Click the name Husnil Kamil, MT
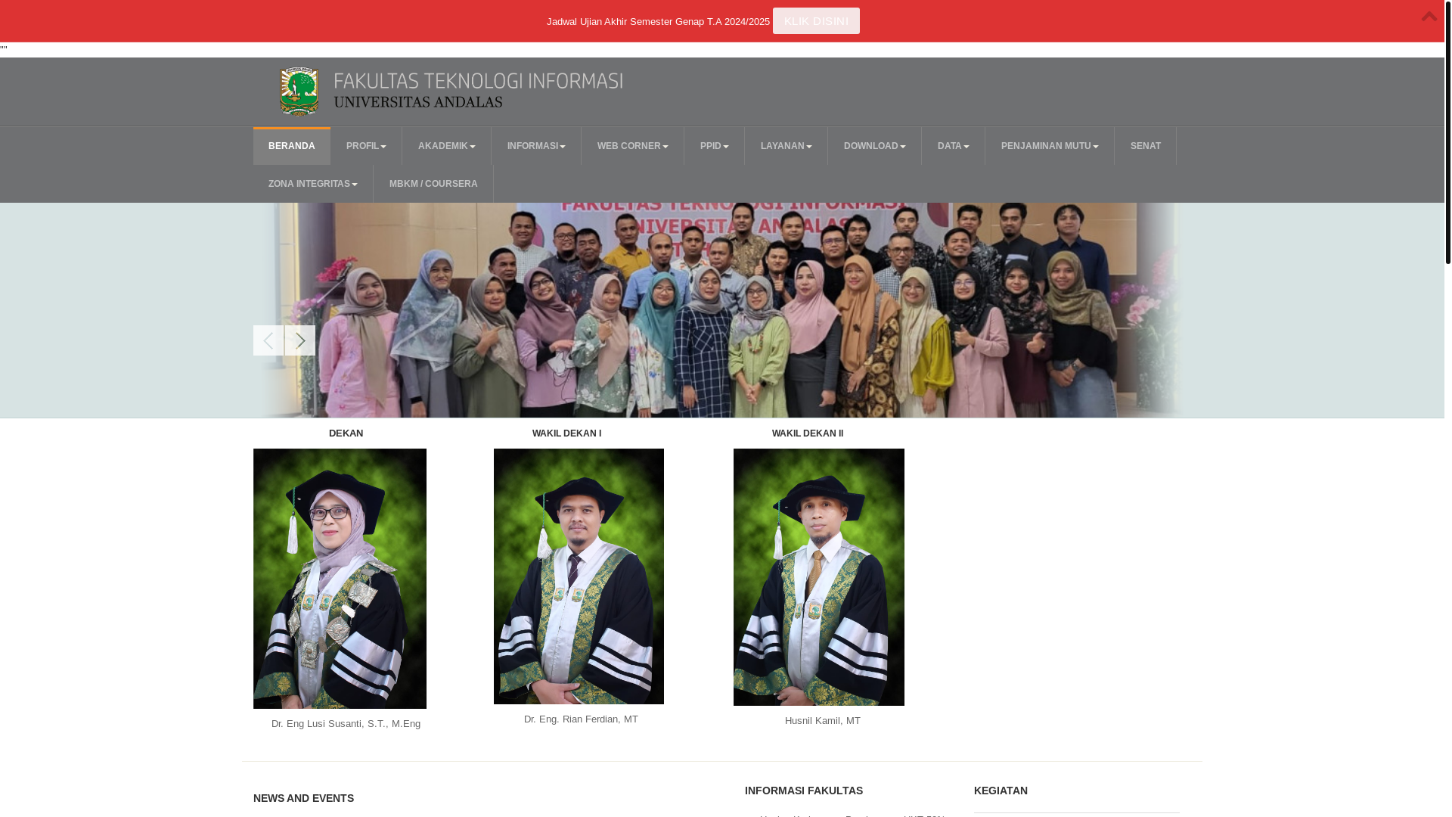The width and height of the screenshot is (1452, 817). pos(822,721)
